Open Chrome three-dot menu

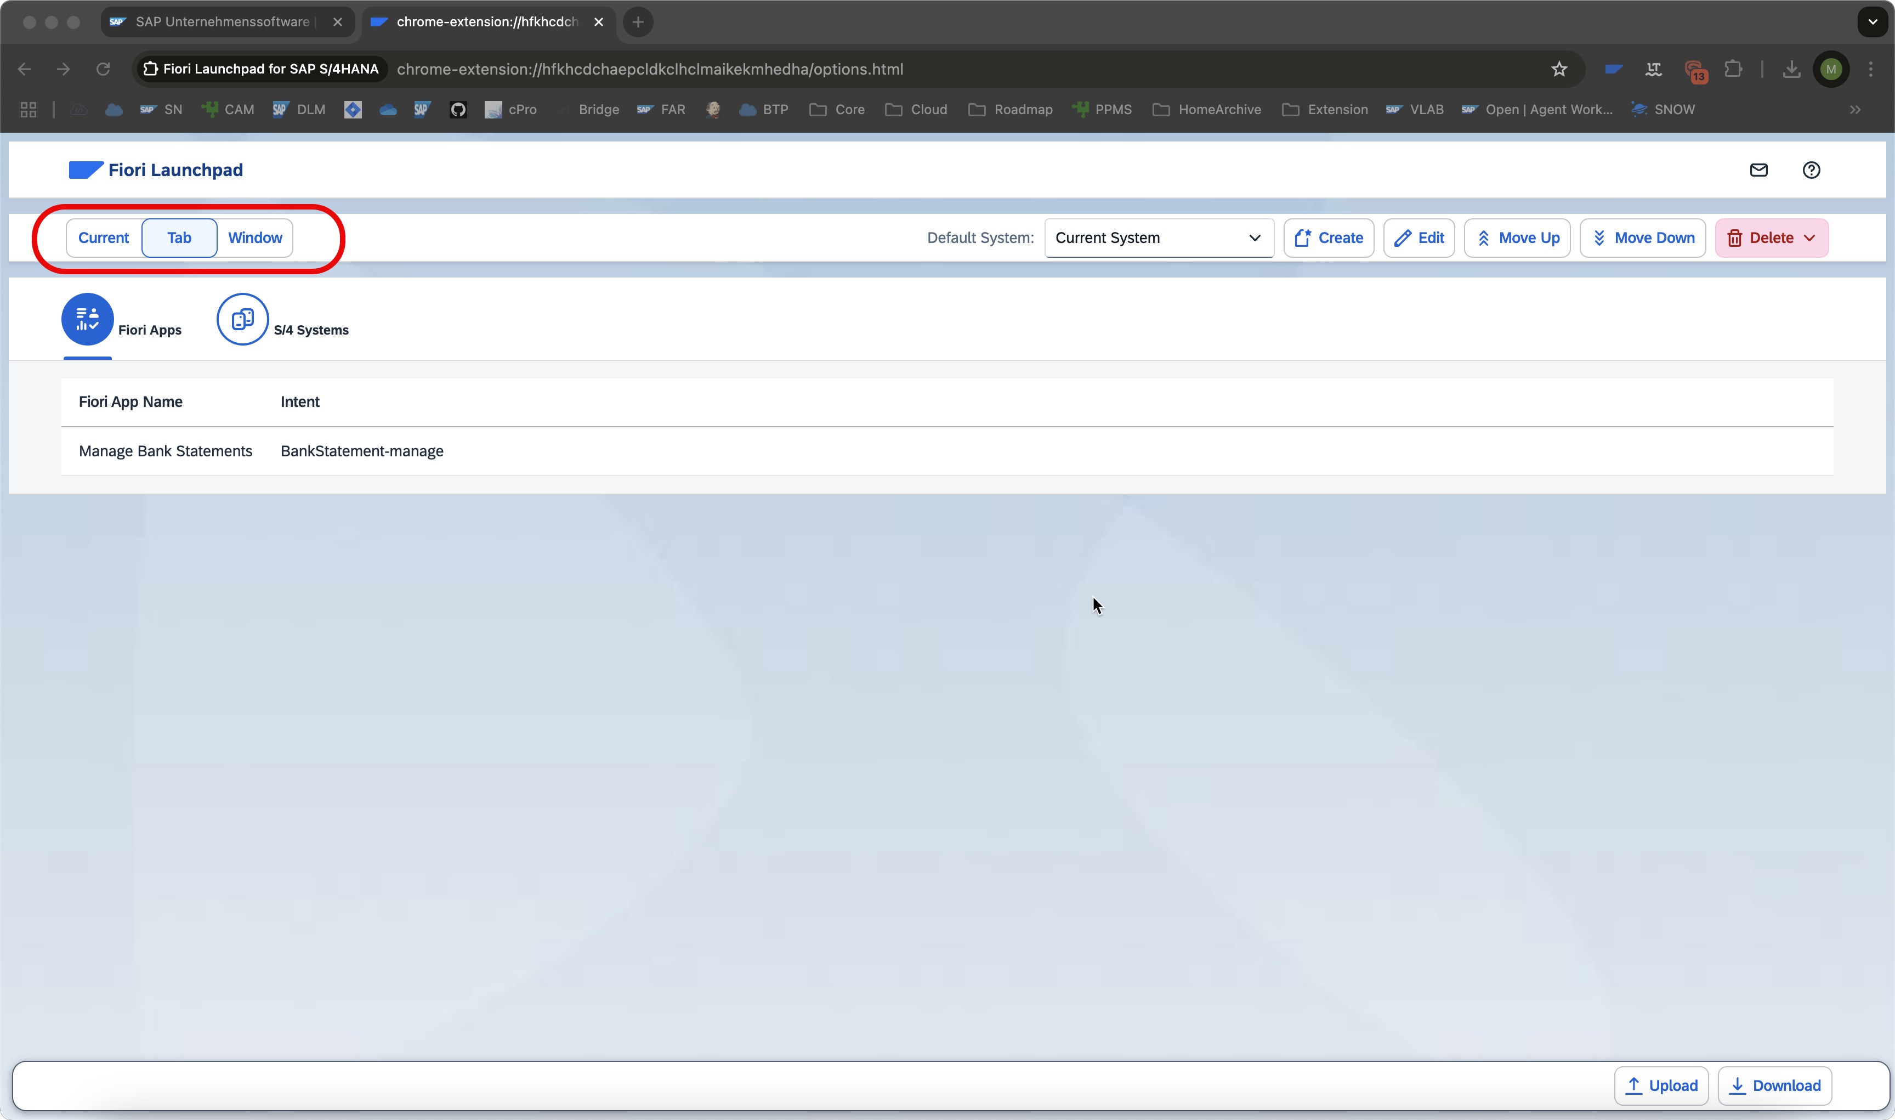click(x=1871, y=70)
